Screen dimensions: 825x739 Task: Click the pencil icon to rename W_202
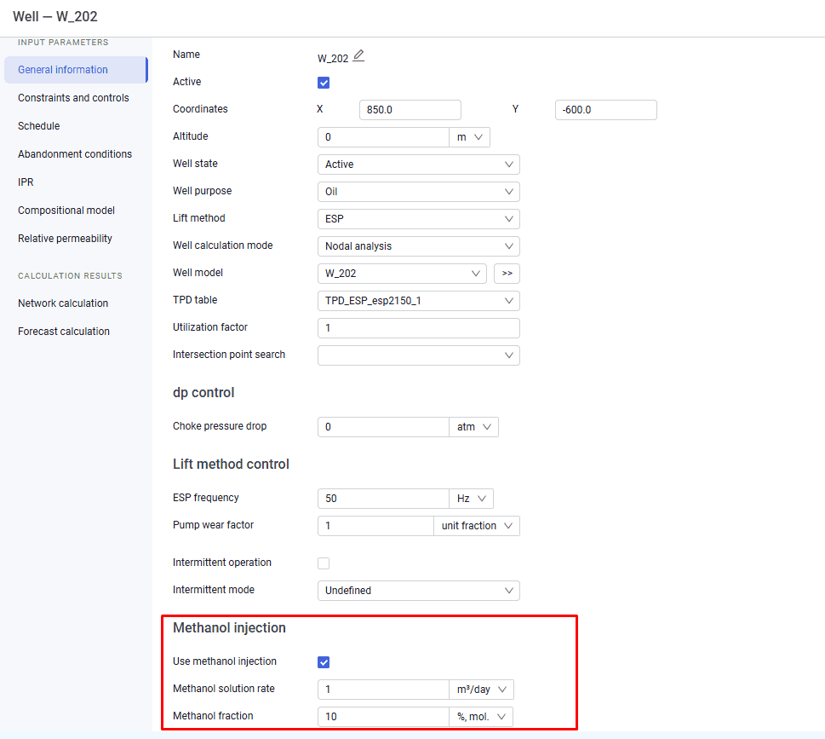[358, 56]
